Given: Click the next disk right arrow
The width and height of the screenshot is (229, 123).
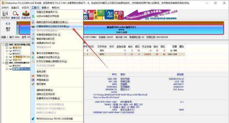Looking at the screenshot, I should tap(10, 24).
